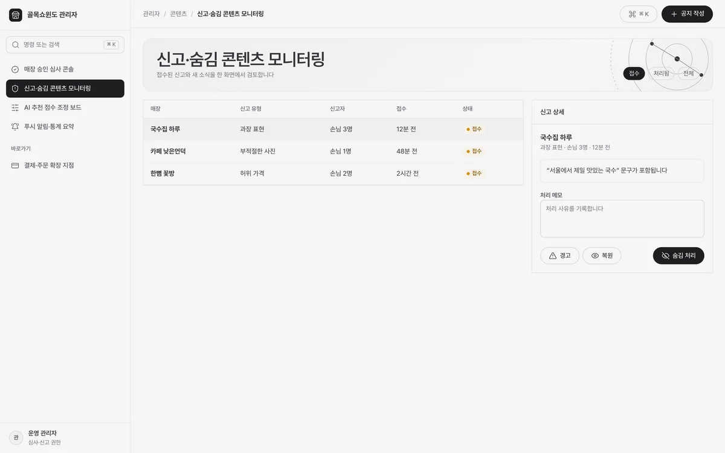Click the 경고 button in 신고 상세
Image resolution: width=725 pixels, height=453 pixels.
click(559, 256)
